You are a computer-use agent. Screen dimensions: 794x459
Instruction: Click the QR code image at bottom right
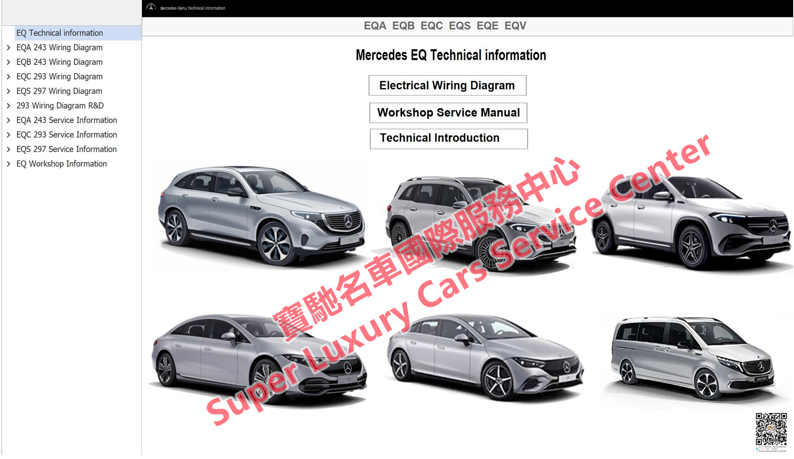771,429
